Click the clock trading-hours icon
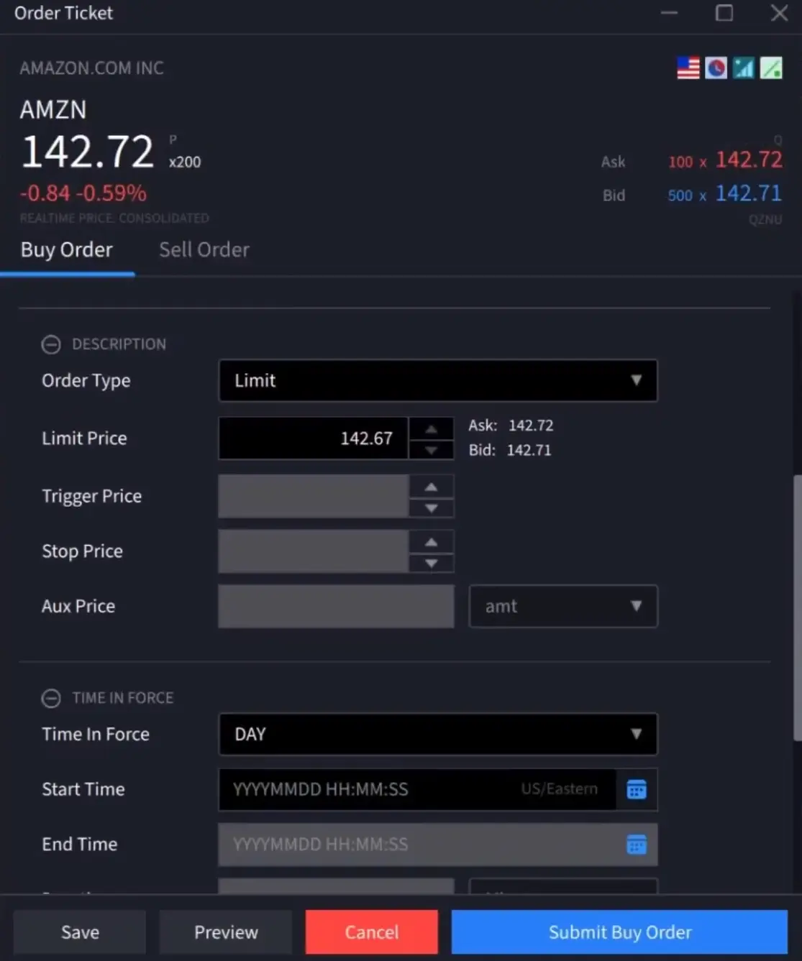The height and width of the screenshot is (961, 802). tap(716, 68)
